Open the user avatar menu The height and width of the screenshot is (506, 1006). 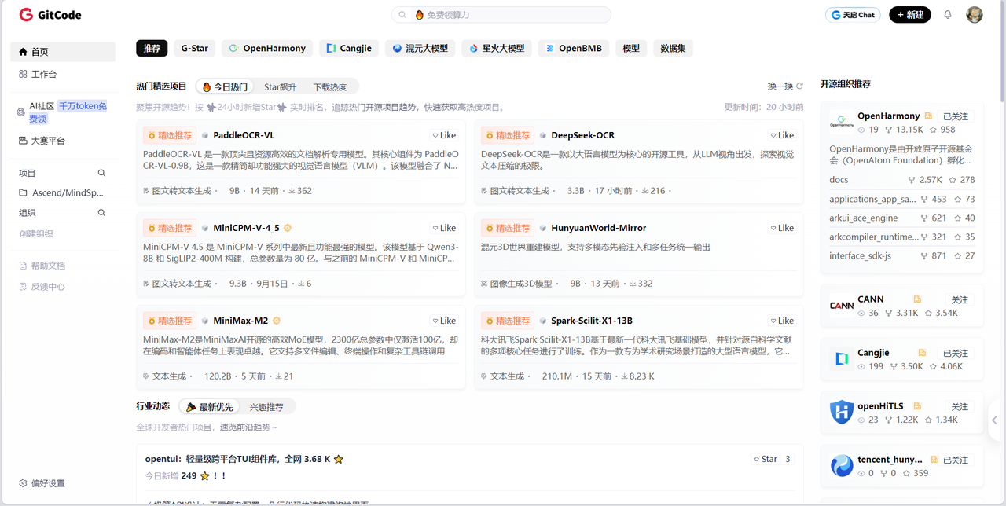975,15
